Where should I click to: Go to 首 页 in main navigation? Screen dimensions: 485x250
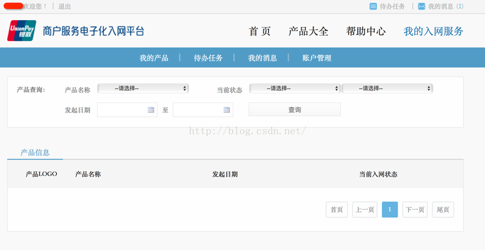260,31
